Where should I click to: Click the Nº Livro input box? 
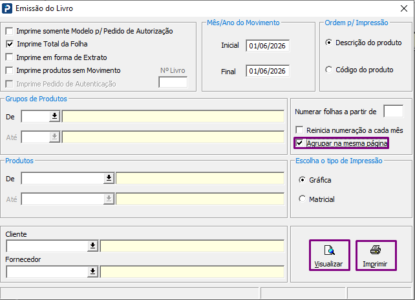point(173,82)
